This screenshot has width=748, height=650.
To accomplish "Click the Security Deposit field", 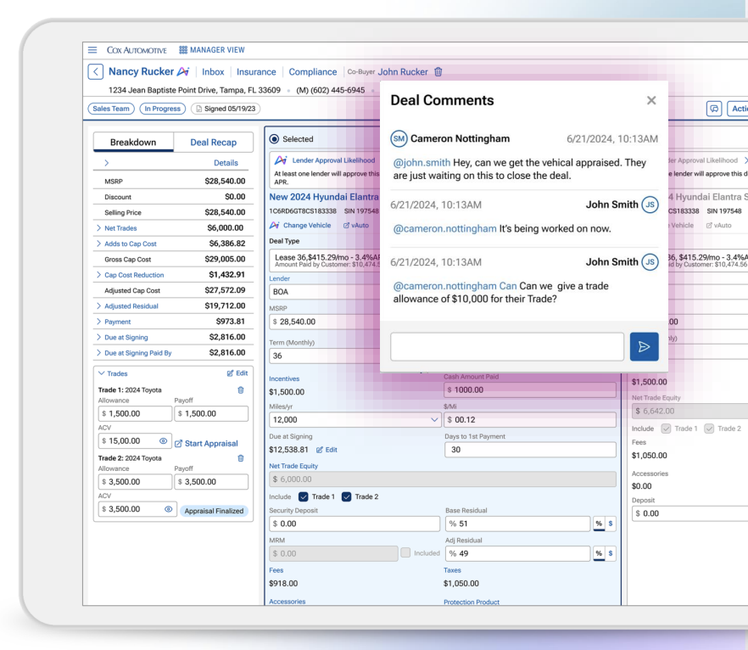I will tap(354, 524).
